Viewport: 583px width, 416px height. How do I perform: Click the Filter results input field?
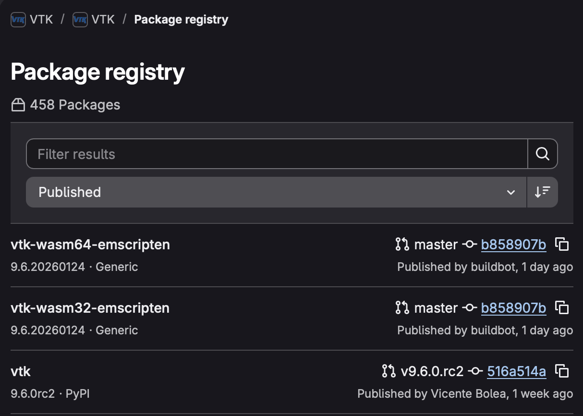click(276, 154)
